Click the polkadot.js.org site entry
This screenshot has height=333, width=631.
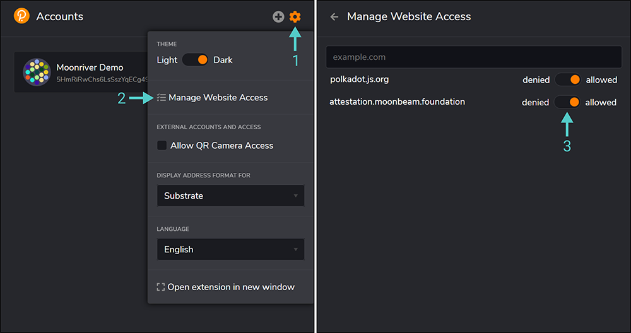coord(360,79)
